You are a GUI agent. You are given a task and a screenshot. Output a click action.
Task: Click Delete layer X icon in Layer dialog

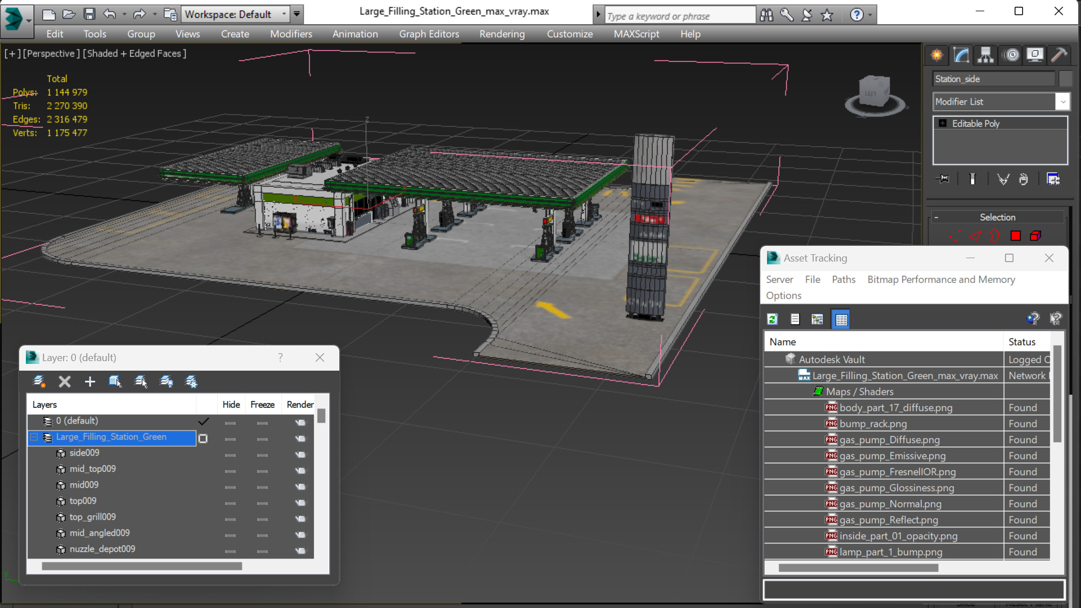coord(65,382)
